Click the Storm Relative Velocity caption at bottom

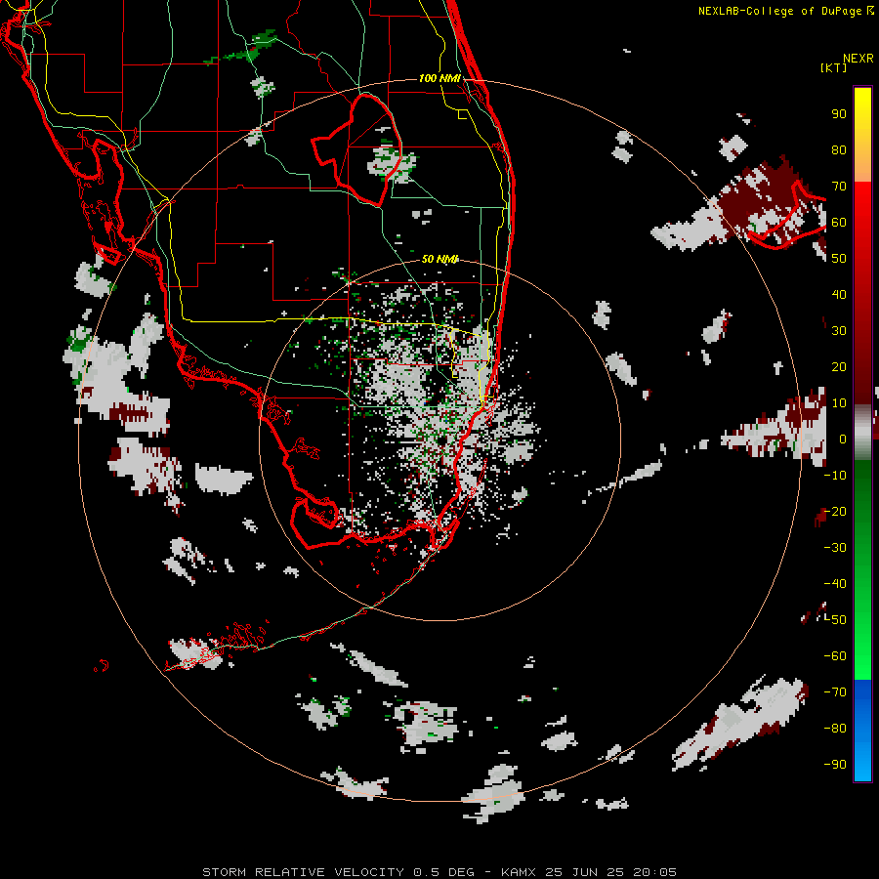tap(439, 872)
